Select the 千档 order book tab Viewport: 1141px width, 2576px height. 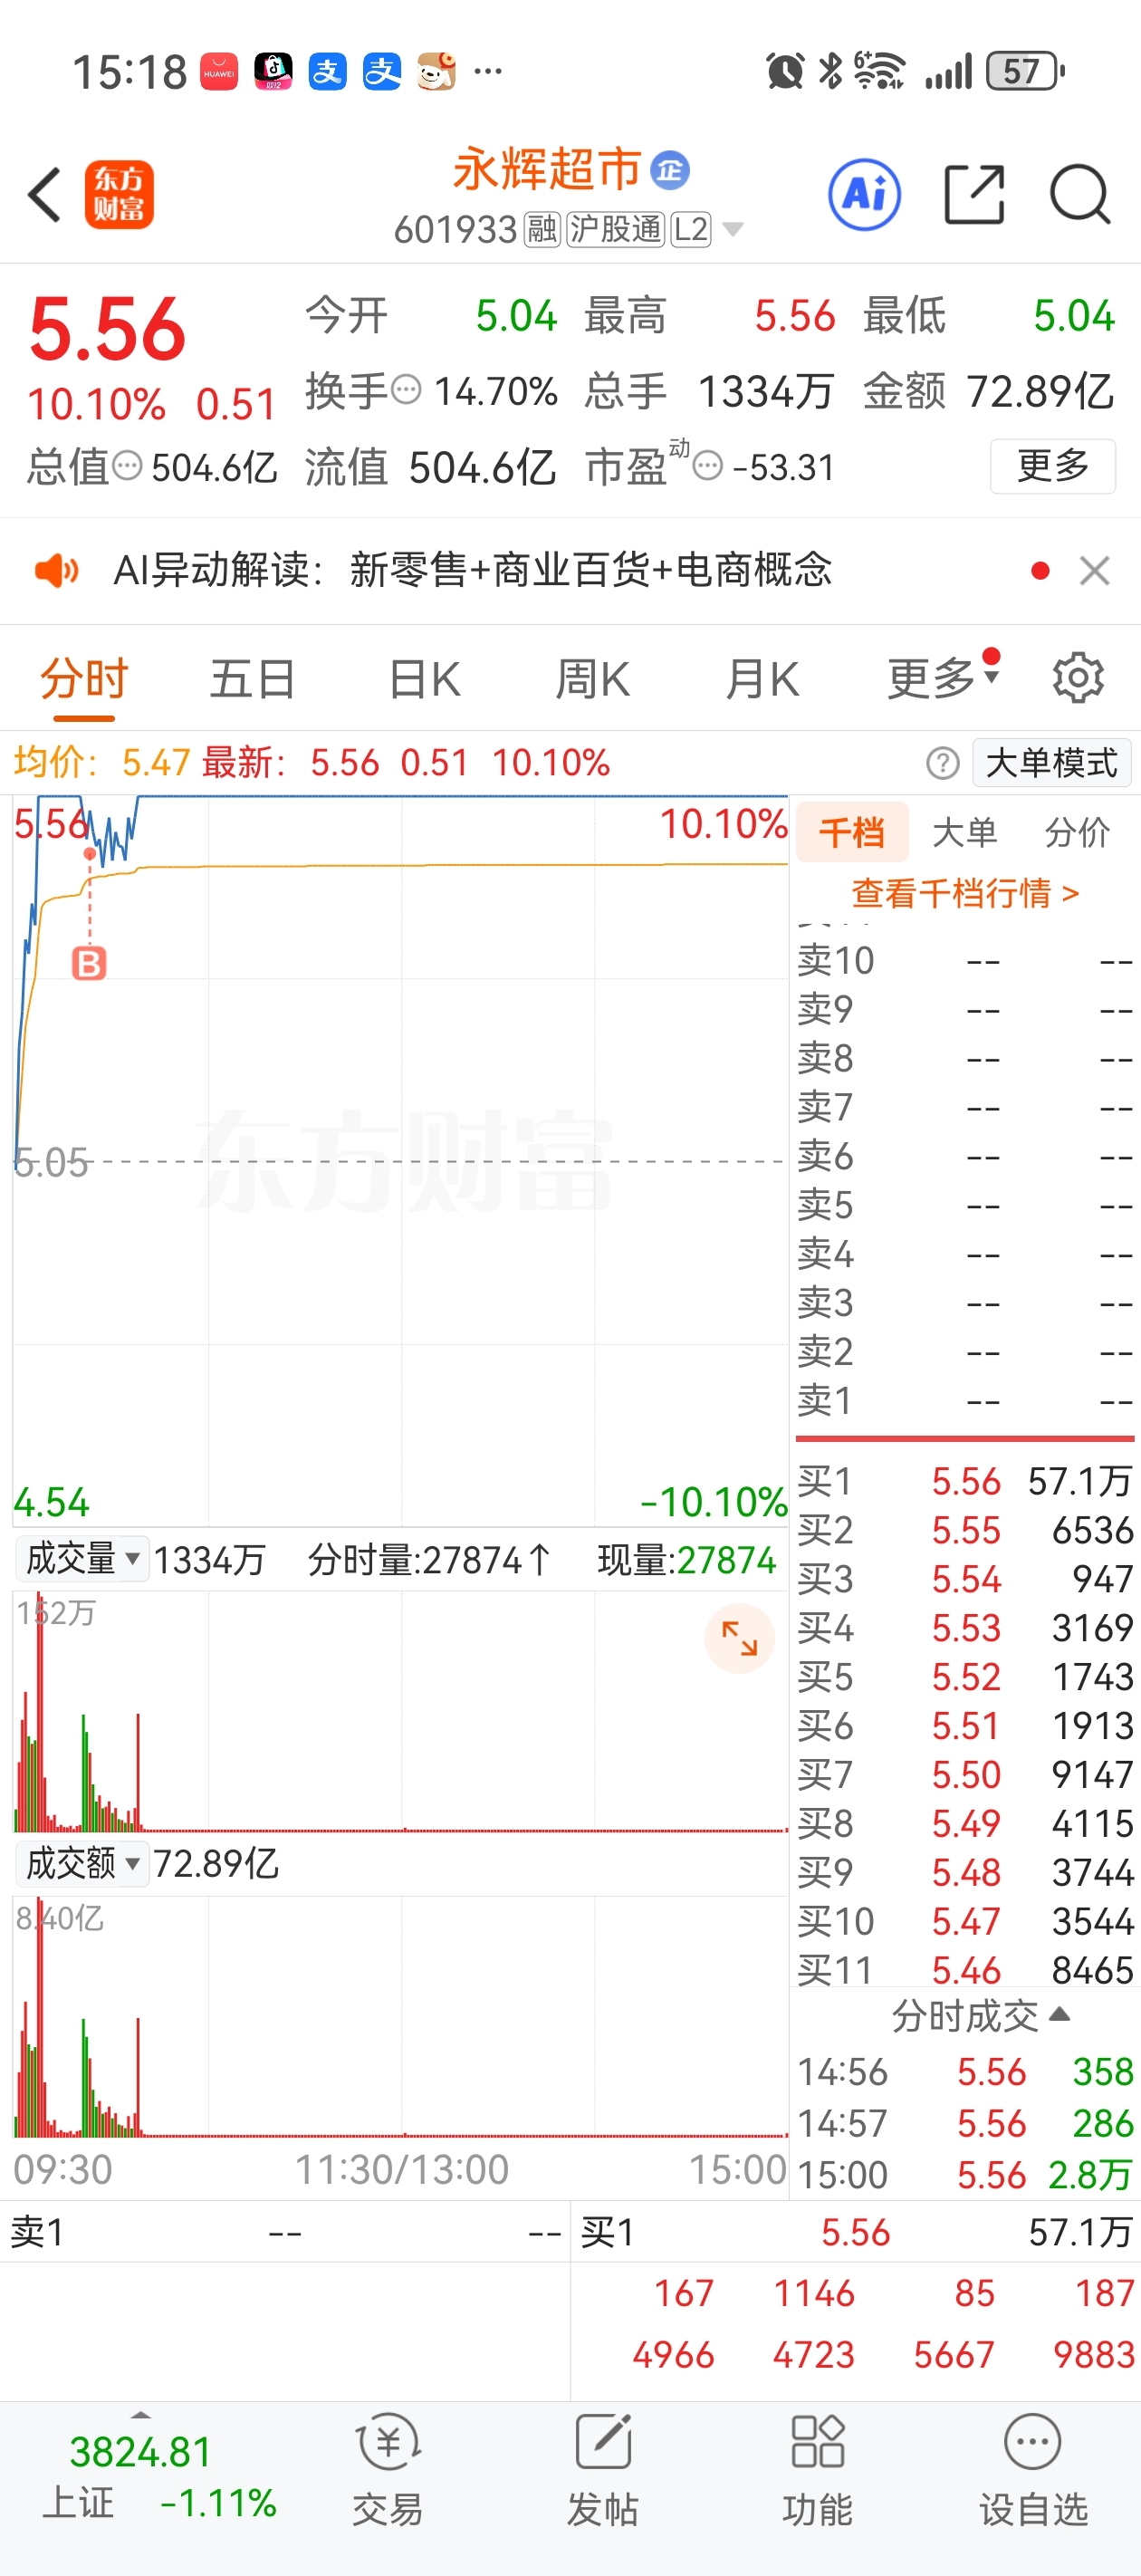[x=852, y=832]
